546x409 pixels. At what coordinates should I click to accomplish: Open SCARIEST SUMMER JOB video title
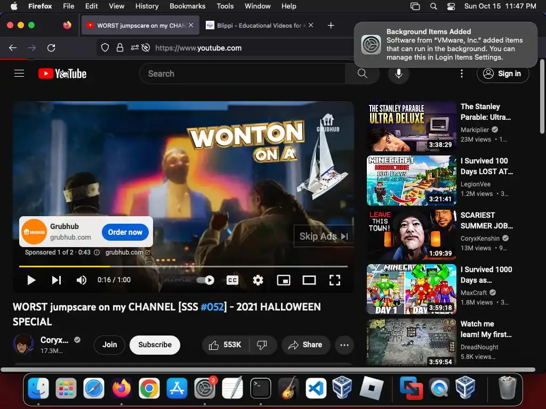pos(486,220)
